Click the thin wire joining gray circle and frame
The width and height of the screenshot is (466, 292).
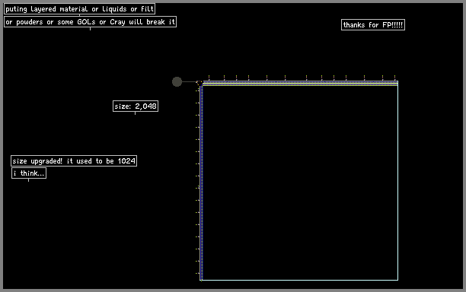tap(190, 81)
